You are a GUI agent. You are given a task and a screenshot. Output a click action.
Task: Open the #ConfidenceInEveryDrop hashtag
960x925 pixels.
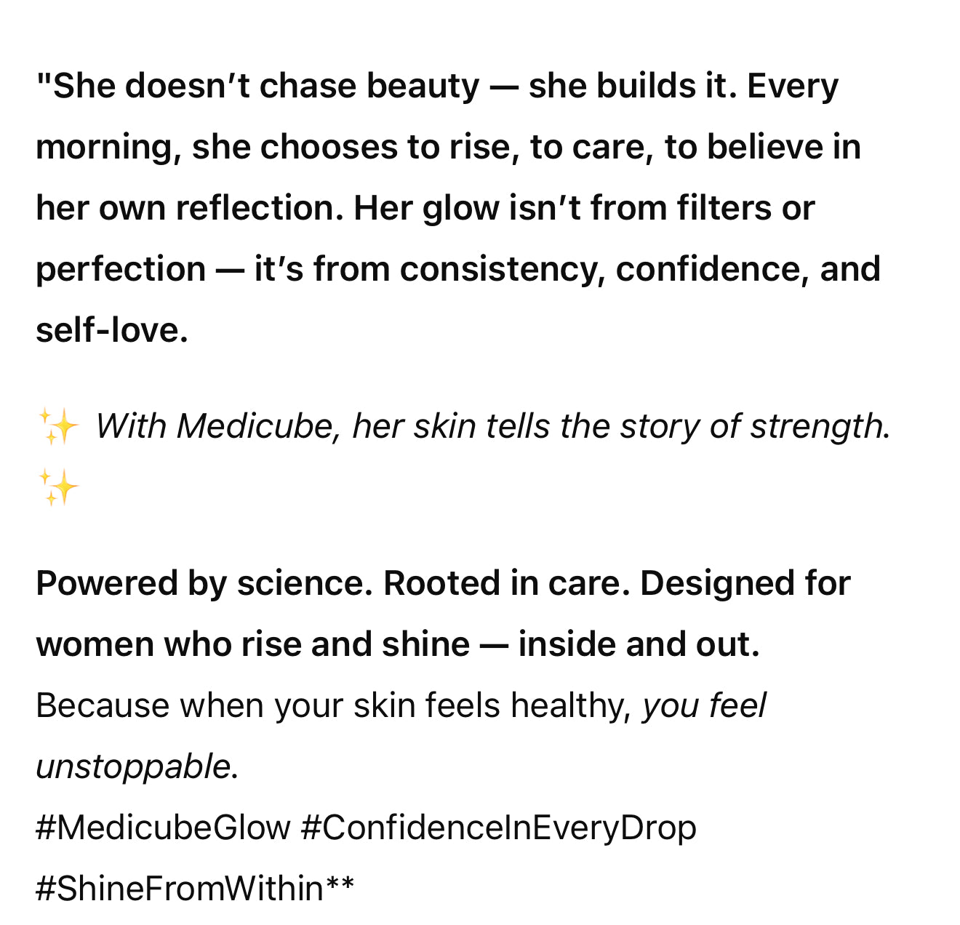click(498, 828)
